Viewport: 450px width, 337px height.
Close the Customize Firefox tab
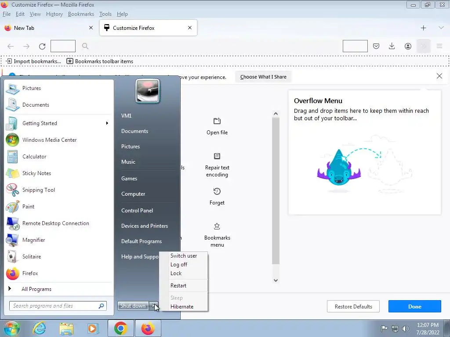[190, 28]
